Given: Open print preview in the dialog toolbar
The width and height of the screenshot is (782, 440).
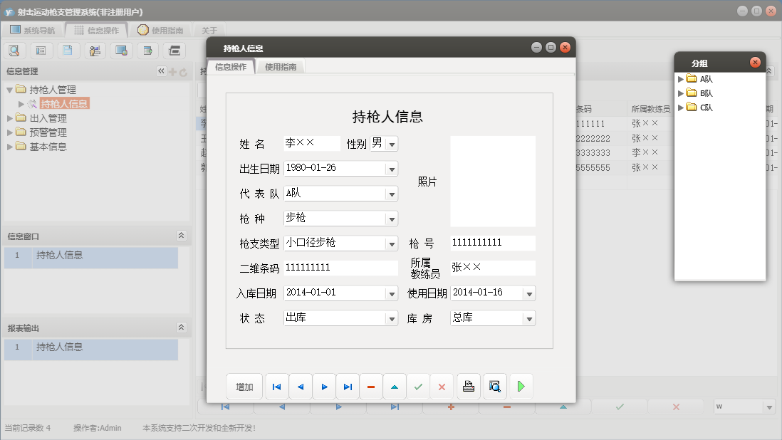Looking at the screenshot, I should coord(495,386).
